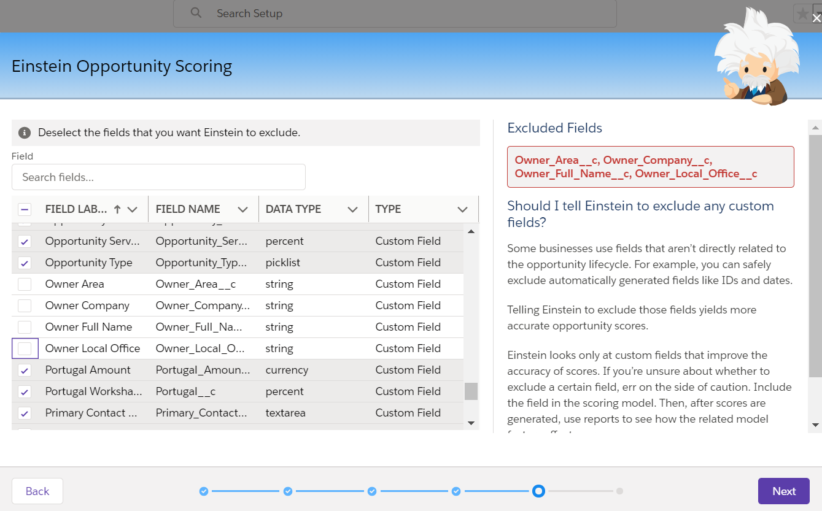Click the currency data type cell

(287, 370)
